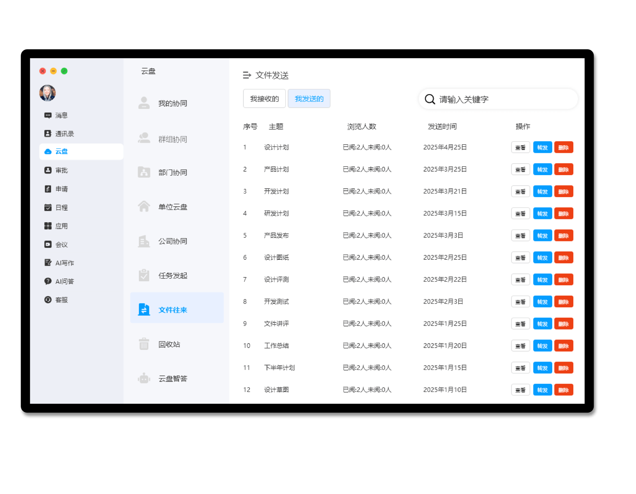Click the 部门协同 folder icon
The width and height of the screenshot is (636, 494).
[144, 172]
